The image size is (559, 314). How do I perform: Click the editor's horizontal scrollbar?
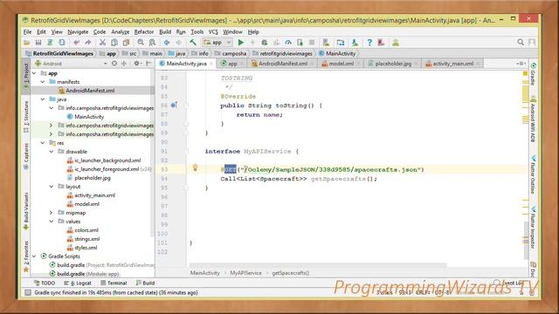point(317,265)
